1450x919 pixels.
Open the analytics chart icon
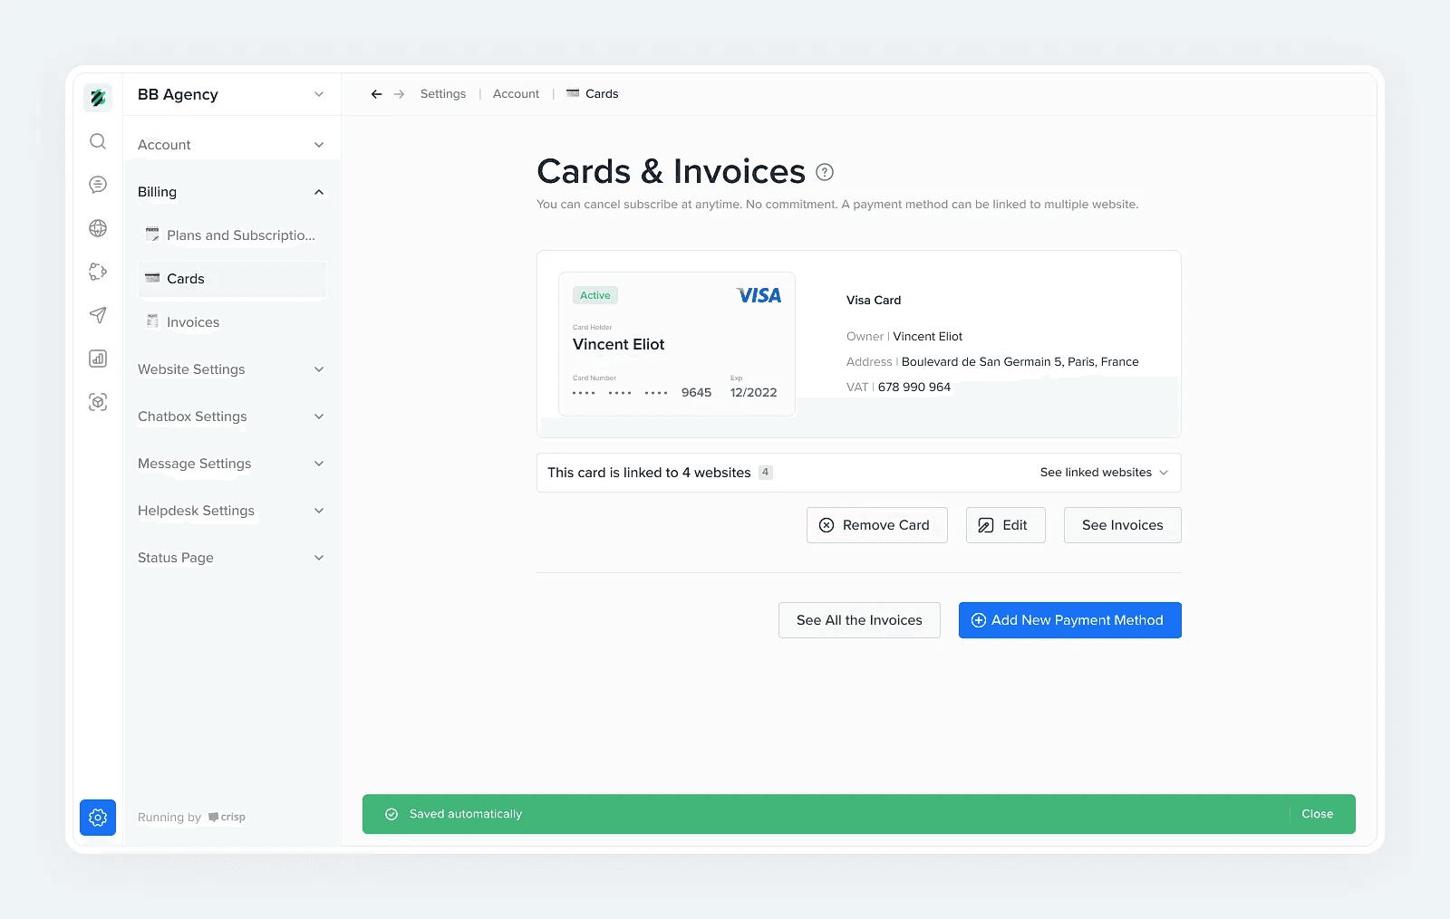coord(98,359)
